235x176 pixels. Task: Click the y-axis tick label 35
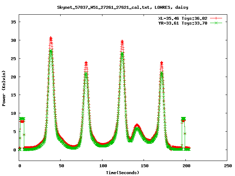pos(13,22)
